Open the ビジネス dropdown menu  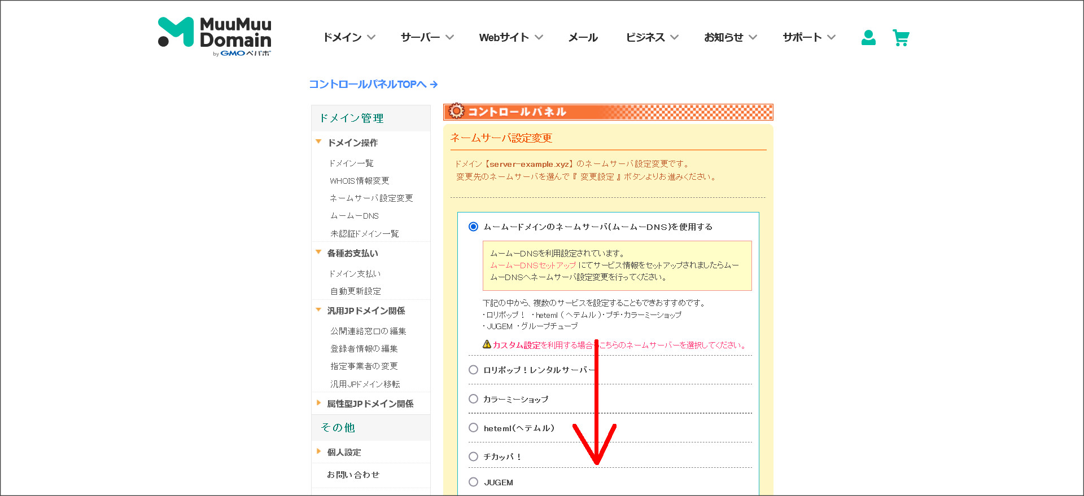click(x=652, y=37)
